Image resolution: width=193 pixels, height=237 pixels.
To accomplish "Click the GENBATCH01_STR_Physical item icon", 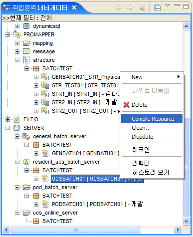I will [x=45, y=77].
